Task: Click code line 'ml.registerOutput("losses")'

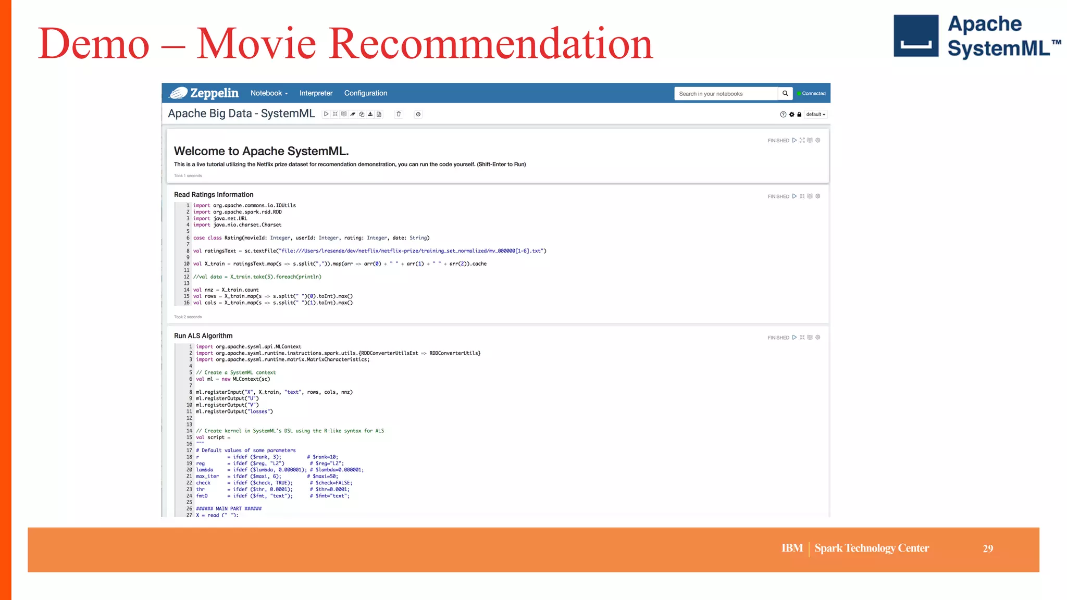Action: coord(234,411)
